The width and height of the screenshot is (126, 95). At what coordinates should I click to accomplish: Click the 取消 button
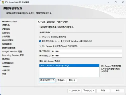103,91
